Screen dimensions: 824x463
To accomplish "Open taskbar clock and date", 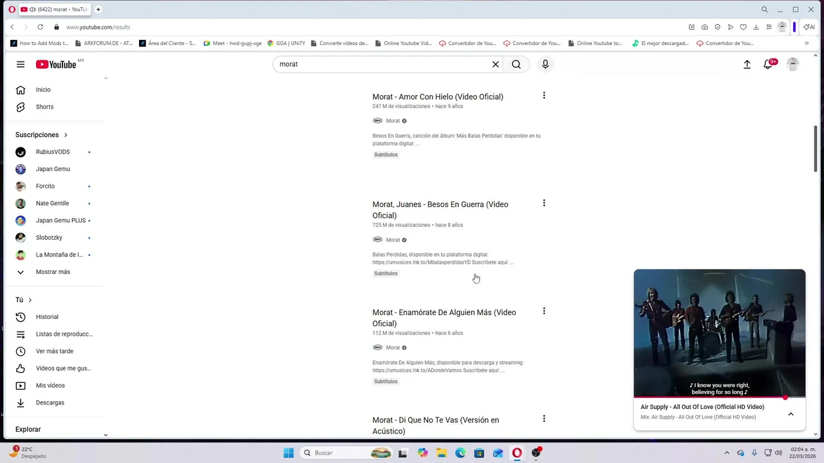I will (802, 453).
